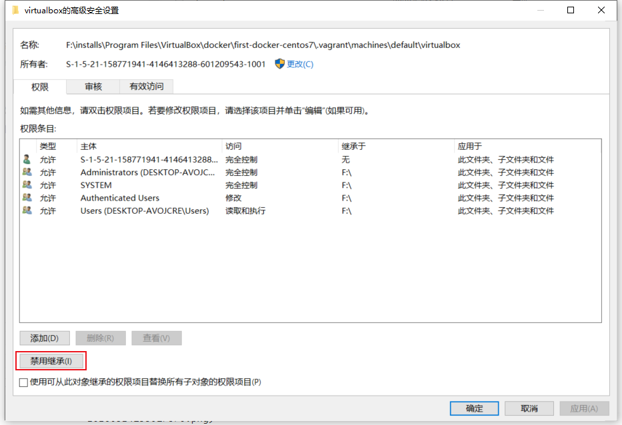The width and height of the screenshot is (622, 425).
Task: Click F:\ inherited-from value in Users row
Action: 346,211
